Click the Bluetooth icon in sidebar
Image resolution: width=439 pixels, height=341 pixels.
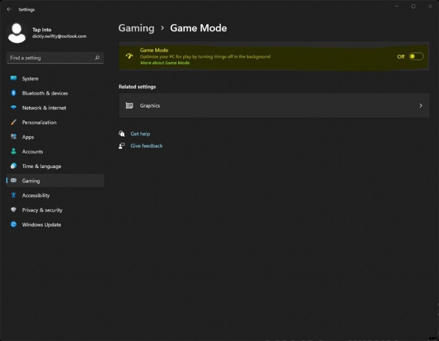[x=13, y=93]
